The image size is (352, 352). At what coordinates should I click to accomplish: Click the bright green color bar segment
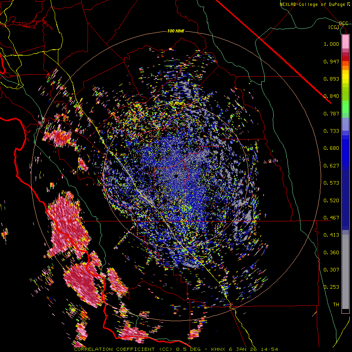(345, 107)
